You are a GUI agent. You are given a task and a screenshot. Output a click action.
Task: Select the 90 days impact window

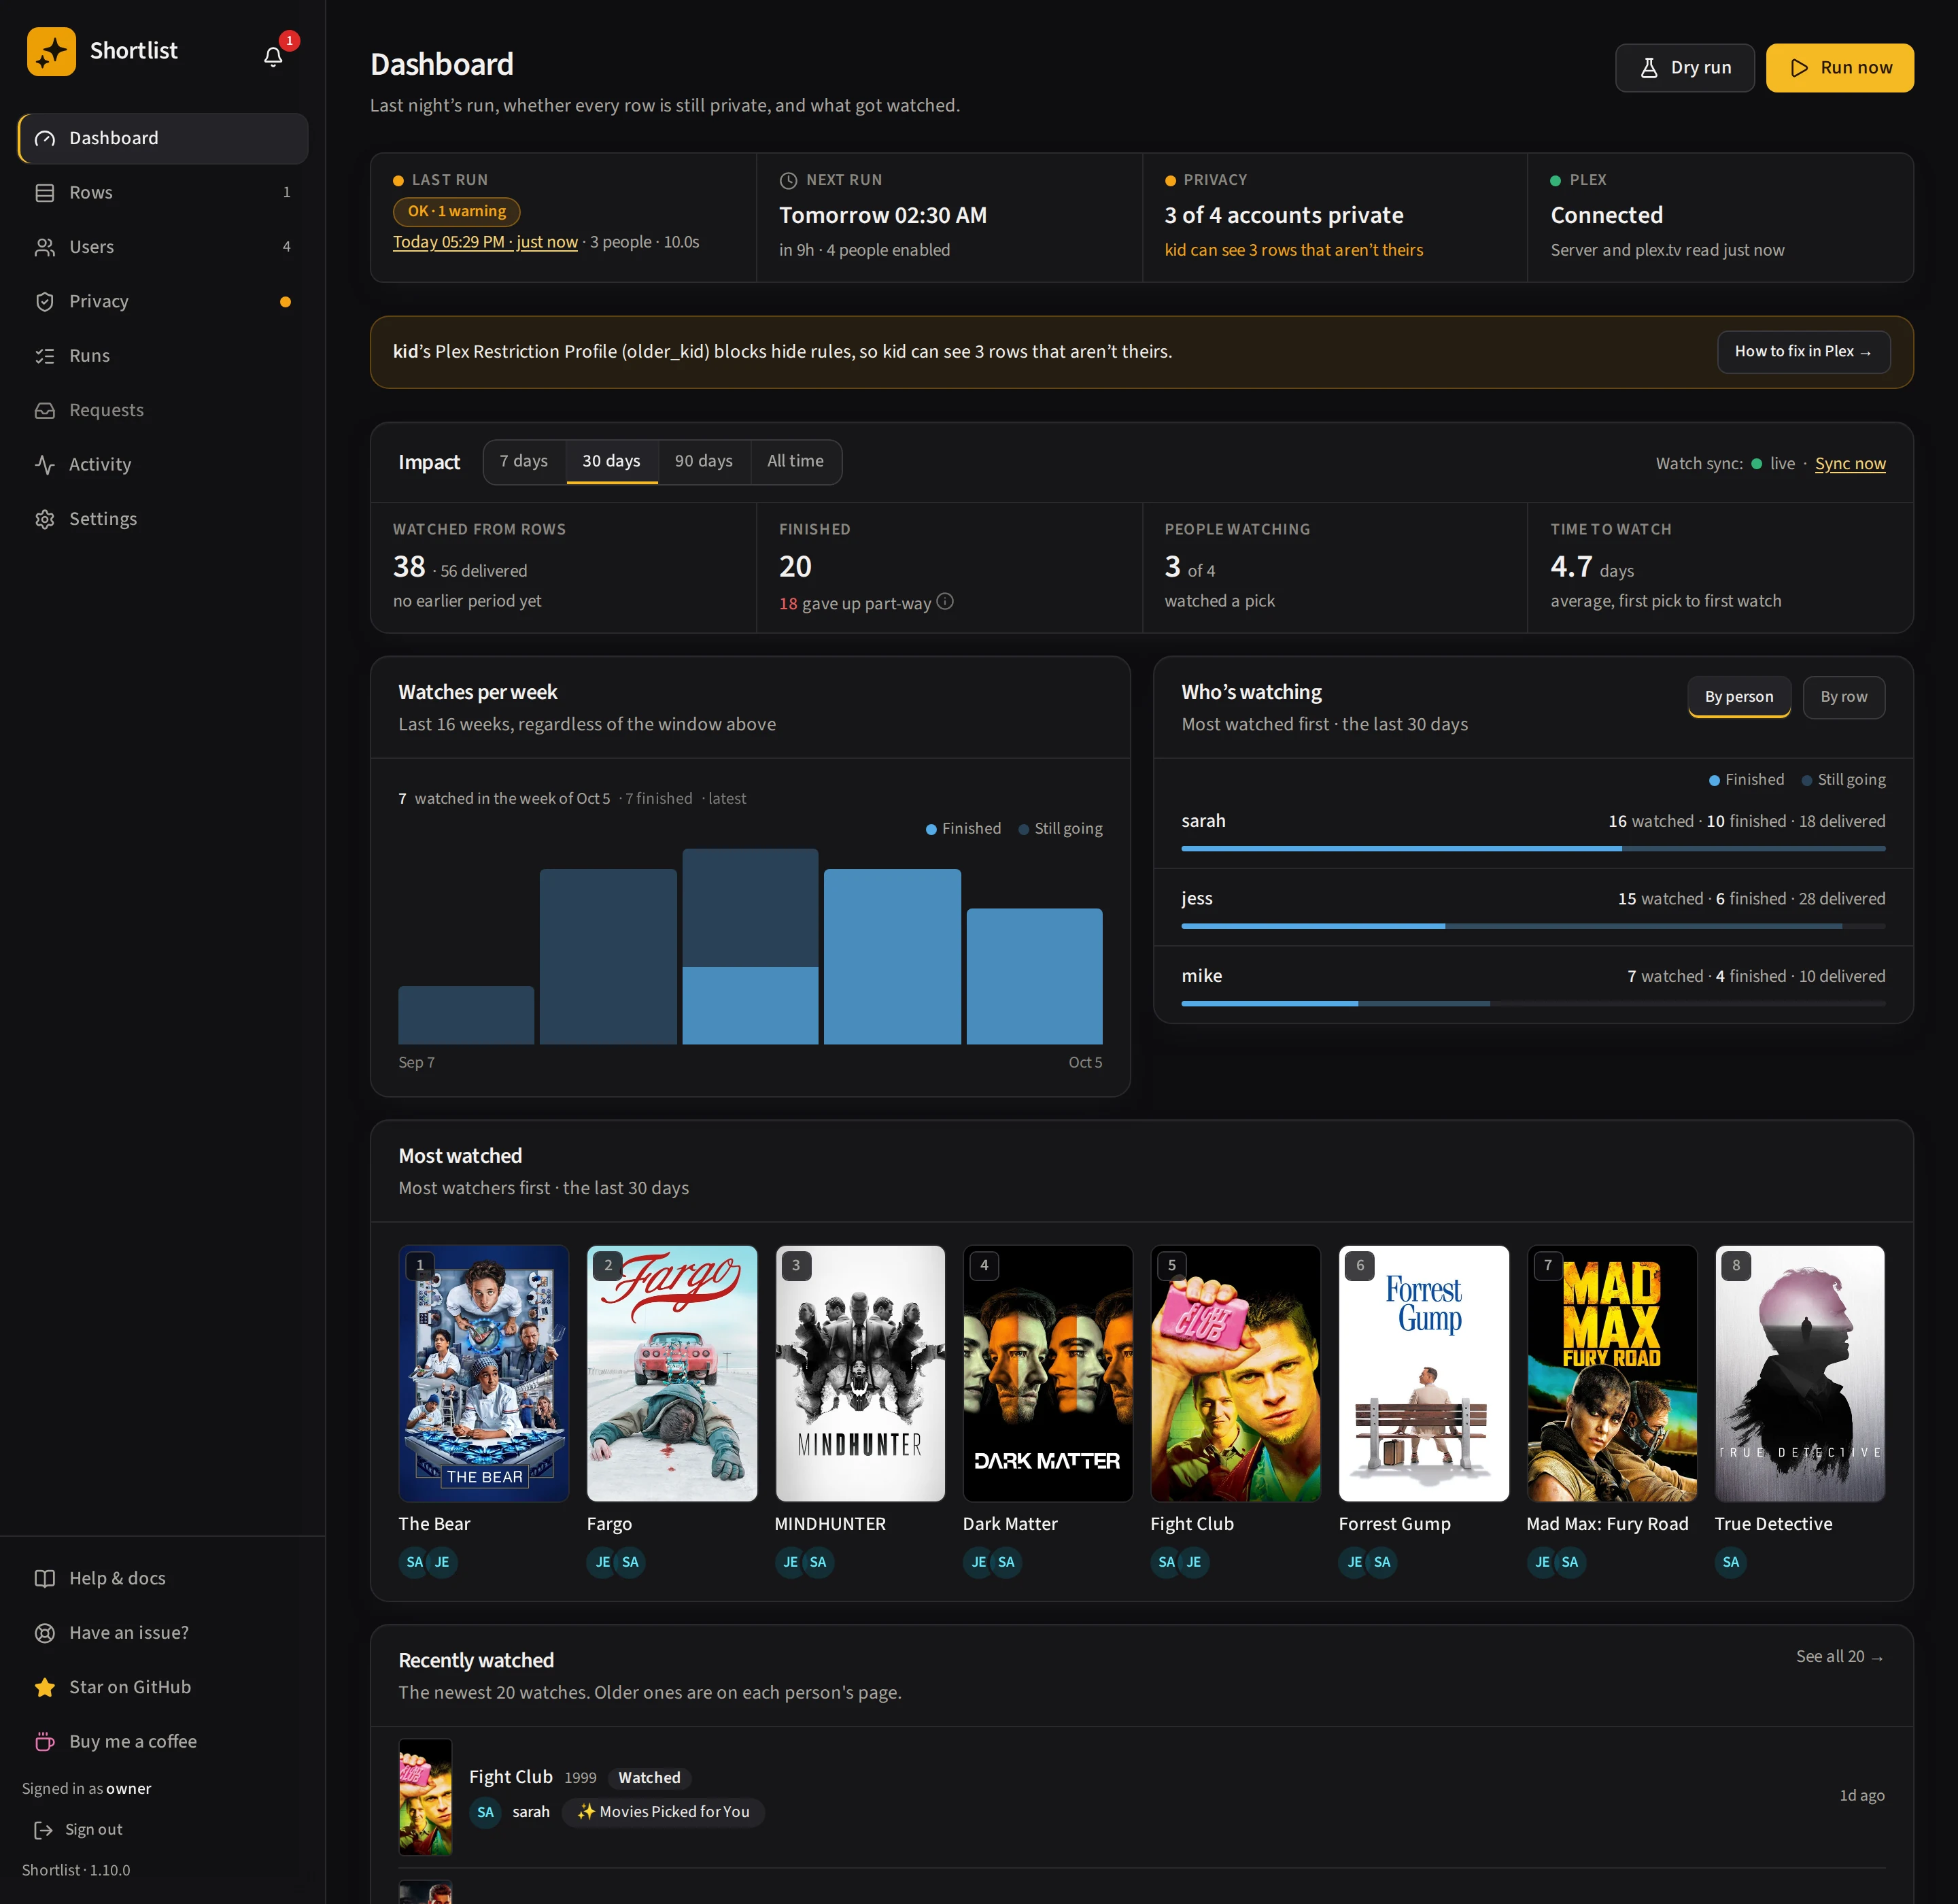click(704, 461)
